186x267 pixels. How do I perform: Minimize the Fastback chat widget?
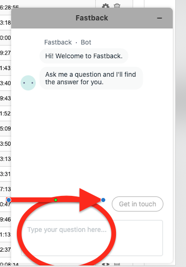tap(159, 18)
